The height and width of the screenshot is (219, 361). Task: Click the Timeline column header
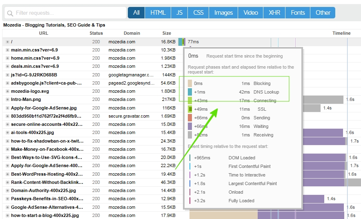tap(341, 33)
